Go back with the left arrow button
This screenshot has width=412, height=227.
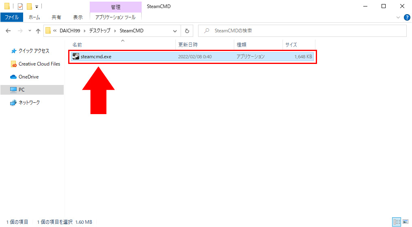pos(8,31)
